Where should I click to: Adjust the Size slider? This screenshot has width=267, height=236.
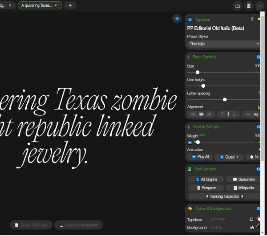coord(197,73)
